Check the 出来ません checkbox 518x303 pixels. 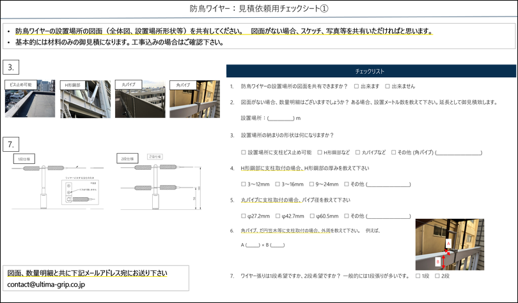click(x=388, y=86)
